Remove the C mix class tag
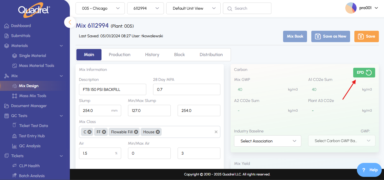This screenshot has height=180, width=384. (x=90, y=132)
